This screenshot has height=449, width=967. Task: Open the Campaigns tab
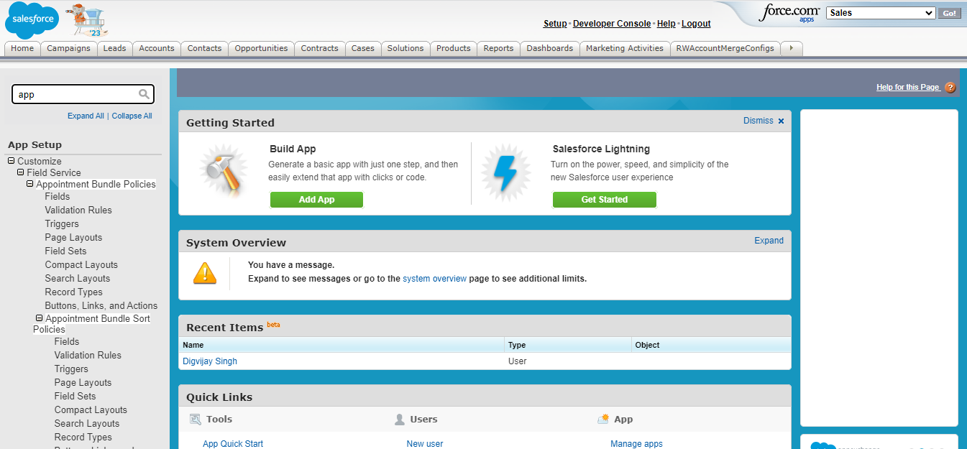point(69,48)
